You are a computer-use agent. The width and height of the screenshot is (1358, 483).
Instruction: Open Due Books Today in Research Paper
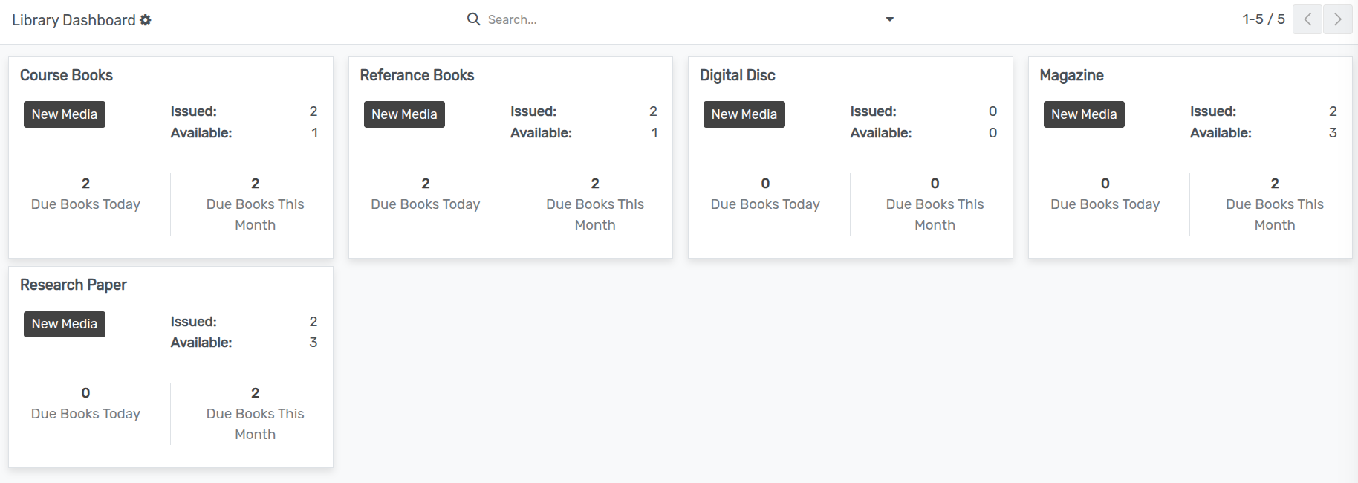click(85, 403)
